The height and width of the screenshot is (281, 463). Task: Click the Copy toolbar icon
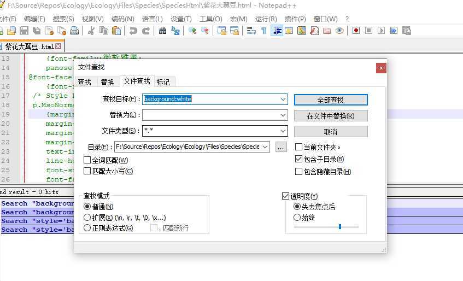click(104, 31)
